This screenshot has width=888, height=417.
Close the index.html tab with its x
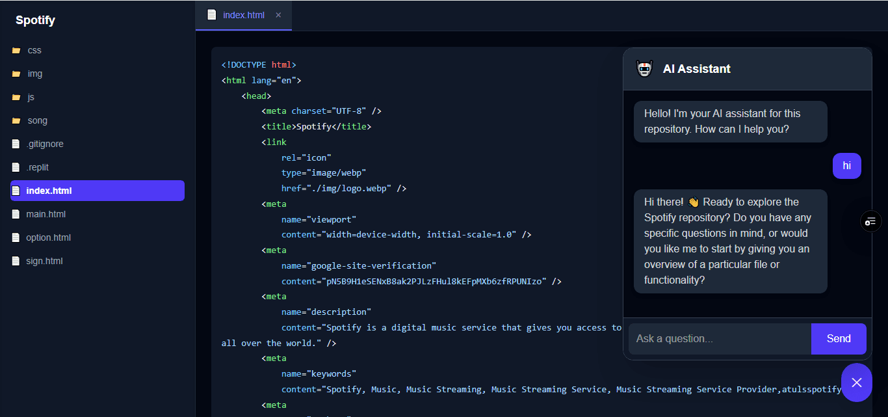(x=278, y=14)
